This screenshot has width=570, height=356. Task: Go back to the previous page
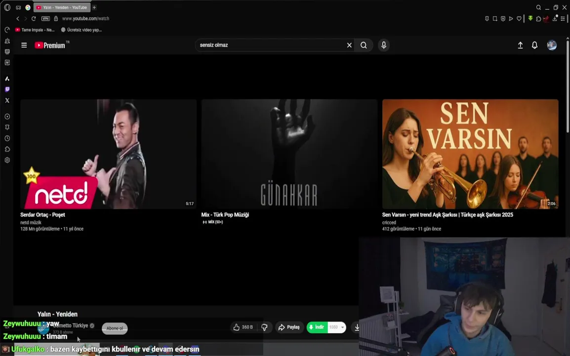18,19
